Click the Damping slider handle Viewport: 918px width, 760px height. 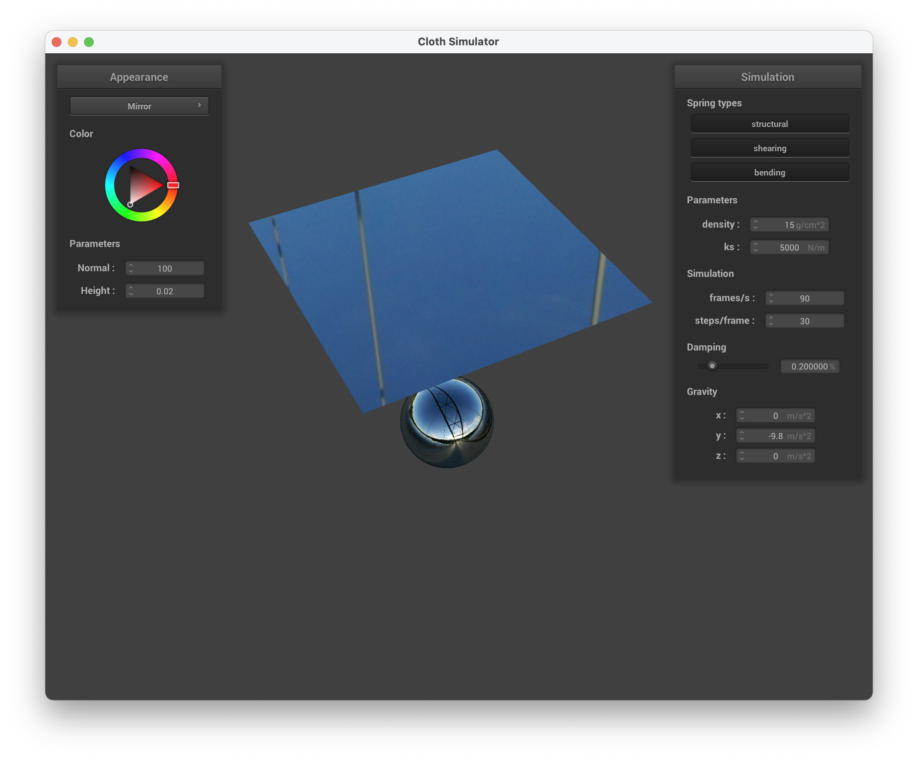pyautogui.click(x=712, y=366)
